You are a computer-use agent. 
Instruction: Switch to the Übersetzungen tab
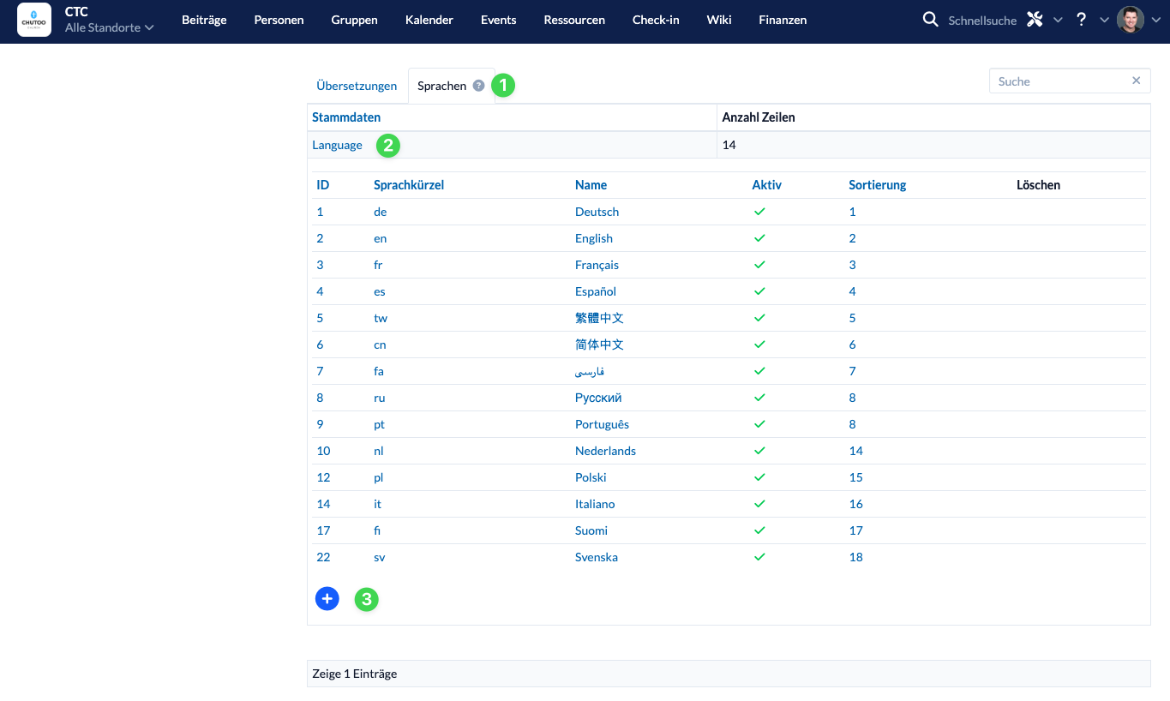coord(357,86)
